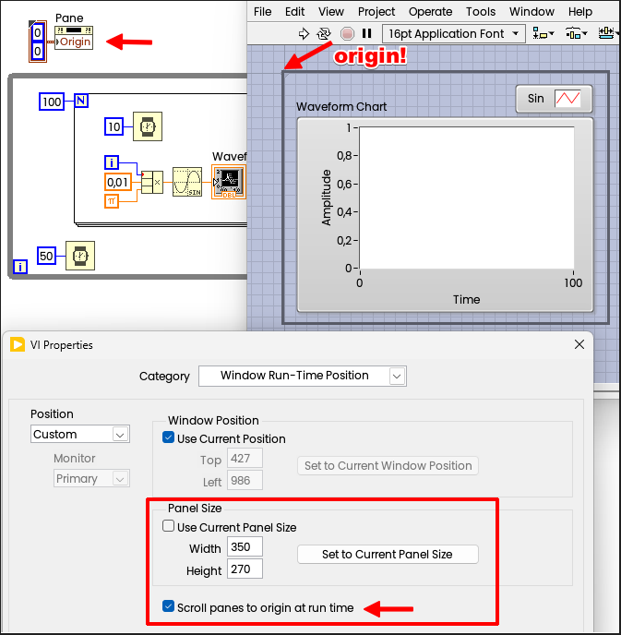Open the Operate menu

pyautogui.click(x=430, y=12)
